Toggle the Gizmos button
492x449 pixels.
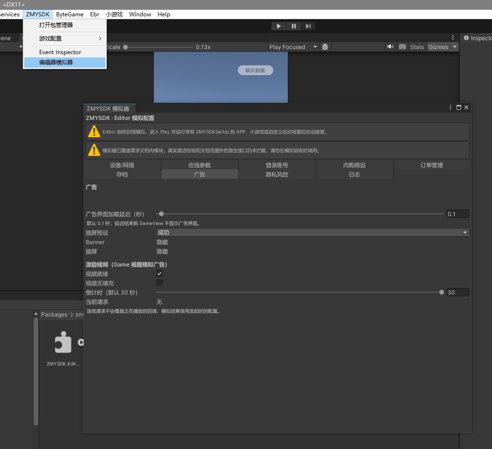click(438, 47)
